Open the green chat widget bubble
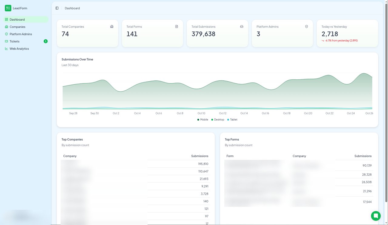Viewport: 388px width, 225px height. [x=376, y=216]
